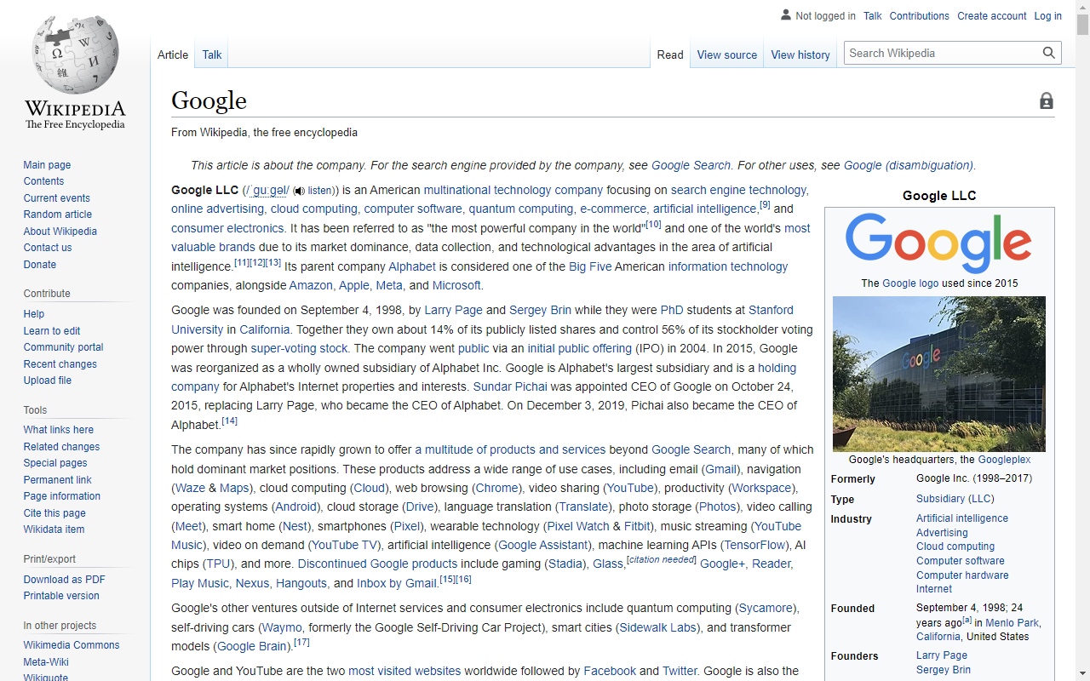
Task: Open Download as PDF in the sidebar
Action: [64, 579]
